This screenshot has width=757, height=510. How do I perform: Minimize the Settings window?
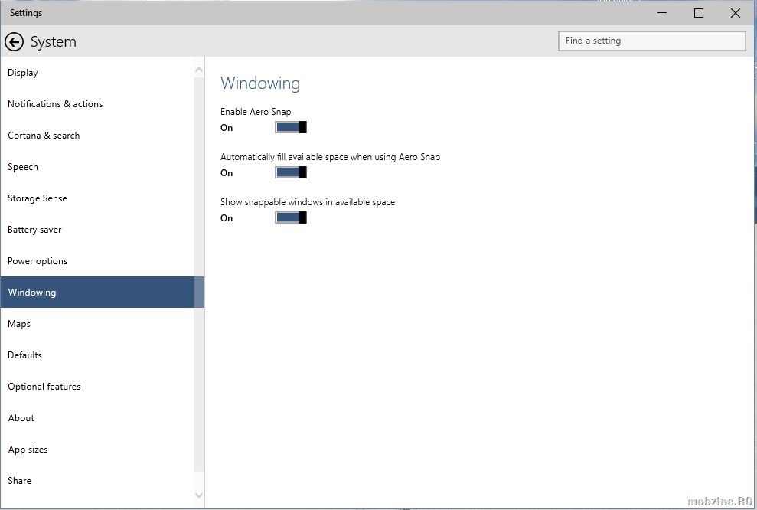coord(662,13)
